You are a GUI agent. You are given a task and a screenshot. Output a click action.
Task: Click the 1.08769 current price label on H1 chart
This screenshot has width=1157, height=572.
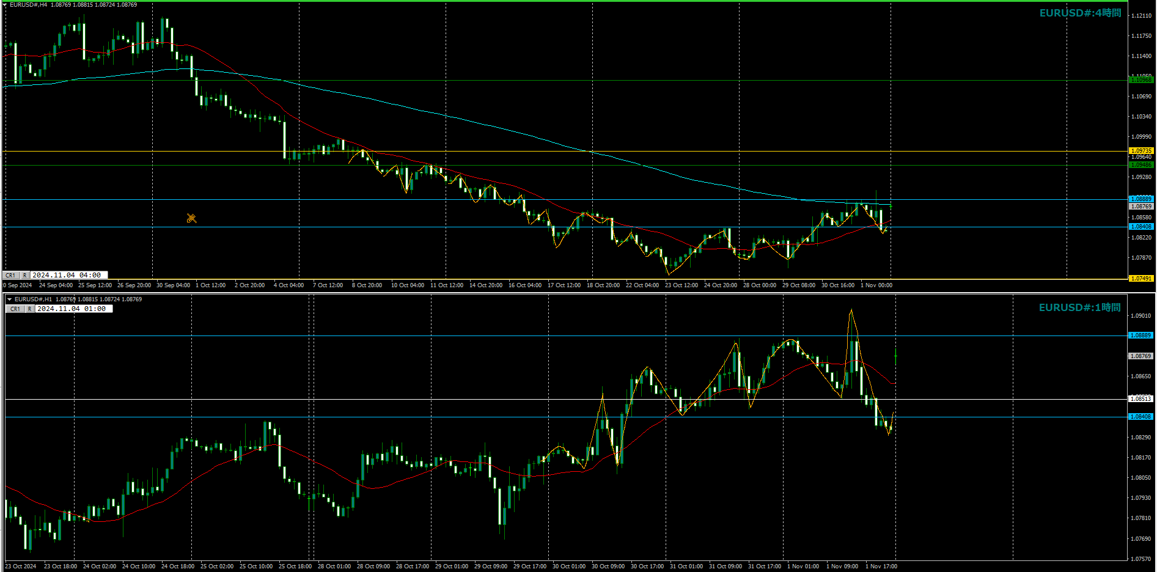click(1140, 356)
